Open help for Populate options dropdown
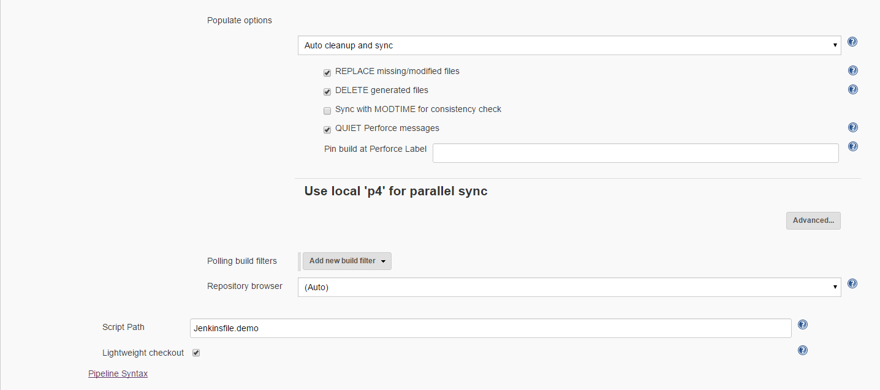This screenshot has width=880, height=390. click(x=852, y=42)
